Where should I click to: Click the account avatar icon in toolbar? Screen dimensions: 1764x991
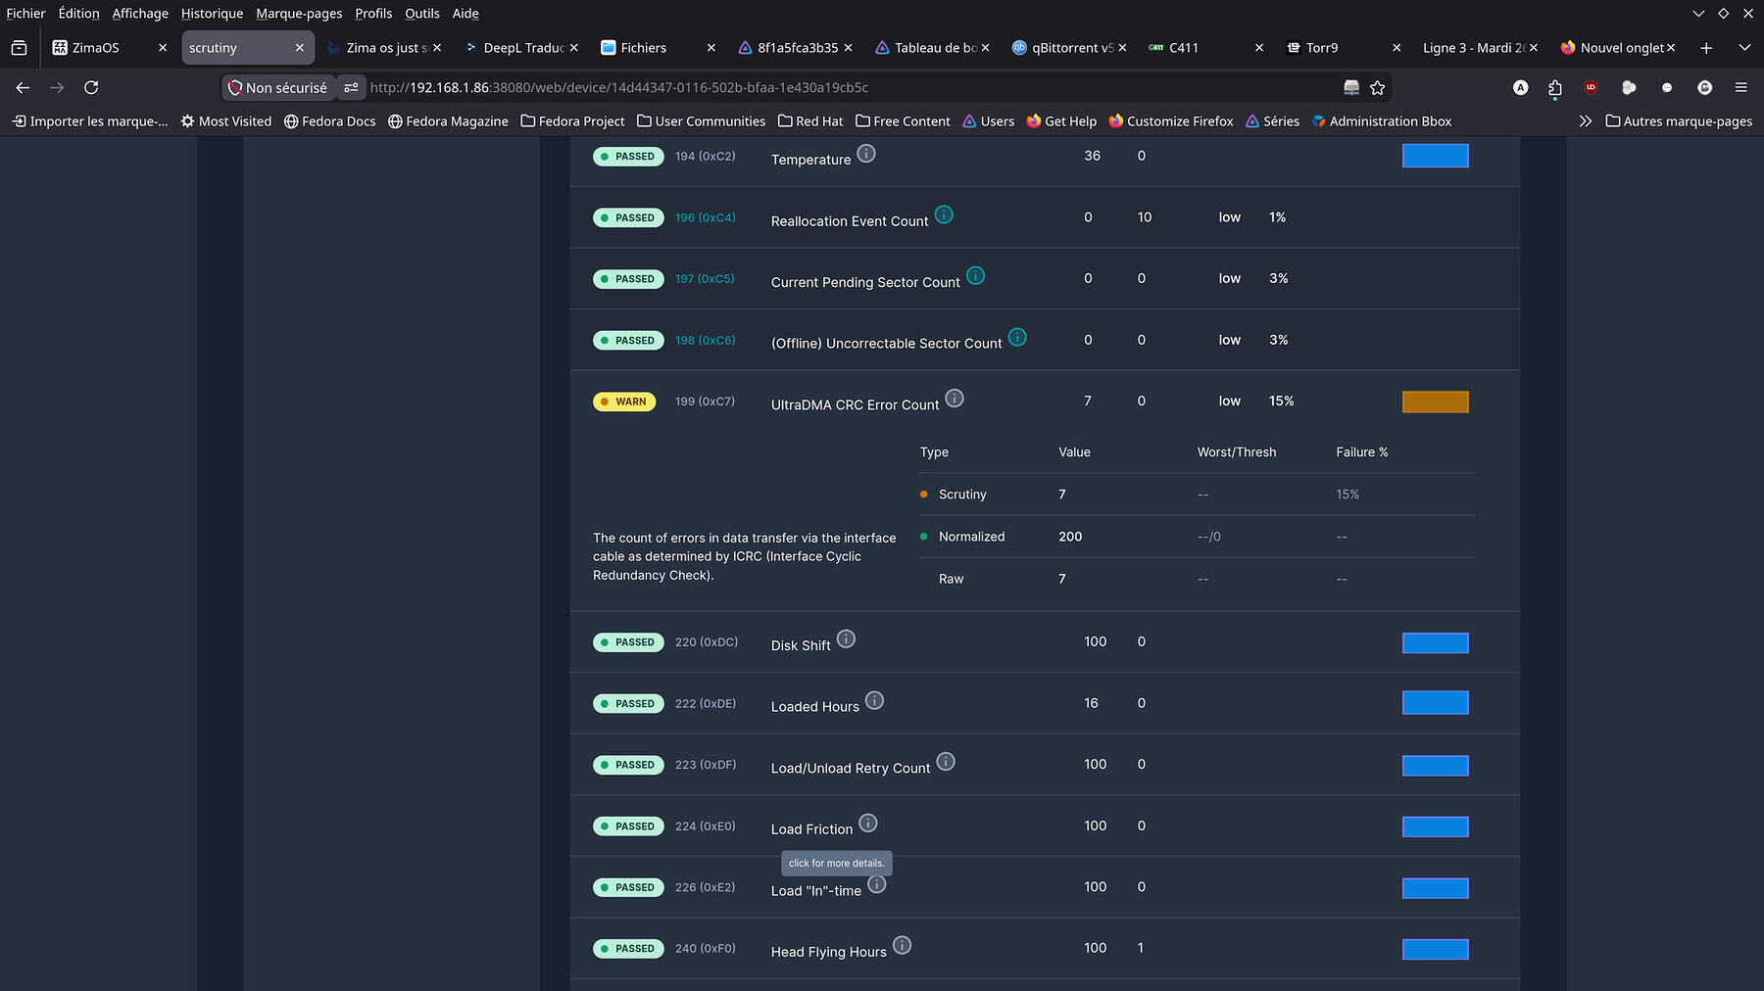coord(1520,87)
